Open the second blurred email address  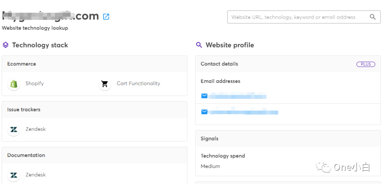coord(243,112)
